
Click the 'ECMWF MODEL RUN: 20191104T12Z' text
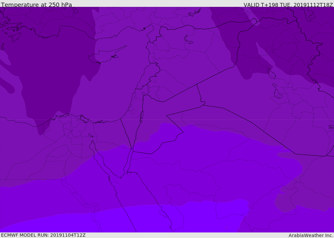43,235
